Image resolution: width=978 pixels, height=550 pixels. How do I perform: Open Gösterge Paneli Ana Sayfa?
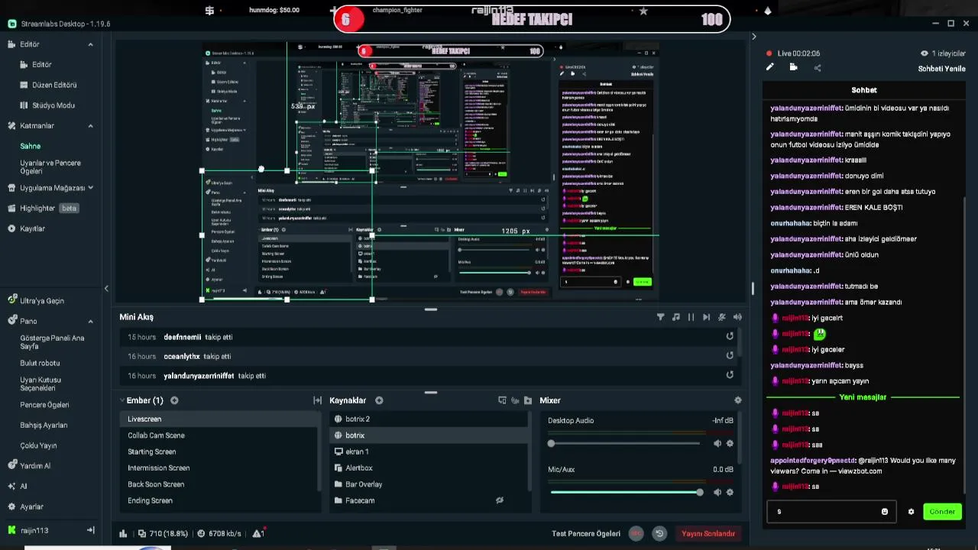52,342
